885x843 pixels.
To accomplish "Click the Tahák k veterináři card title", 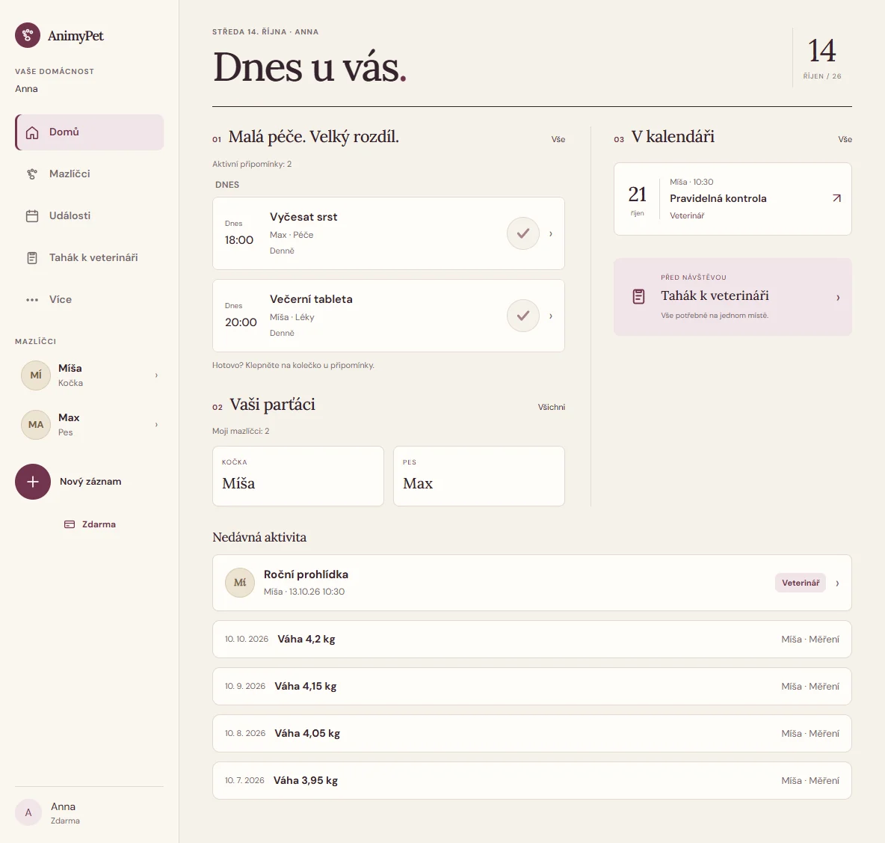I will coord(715,296).
